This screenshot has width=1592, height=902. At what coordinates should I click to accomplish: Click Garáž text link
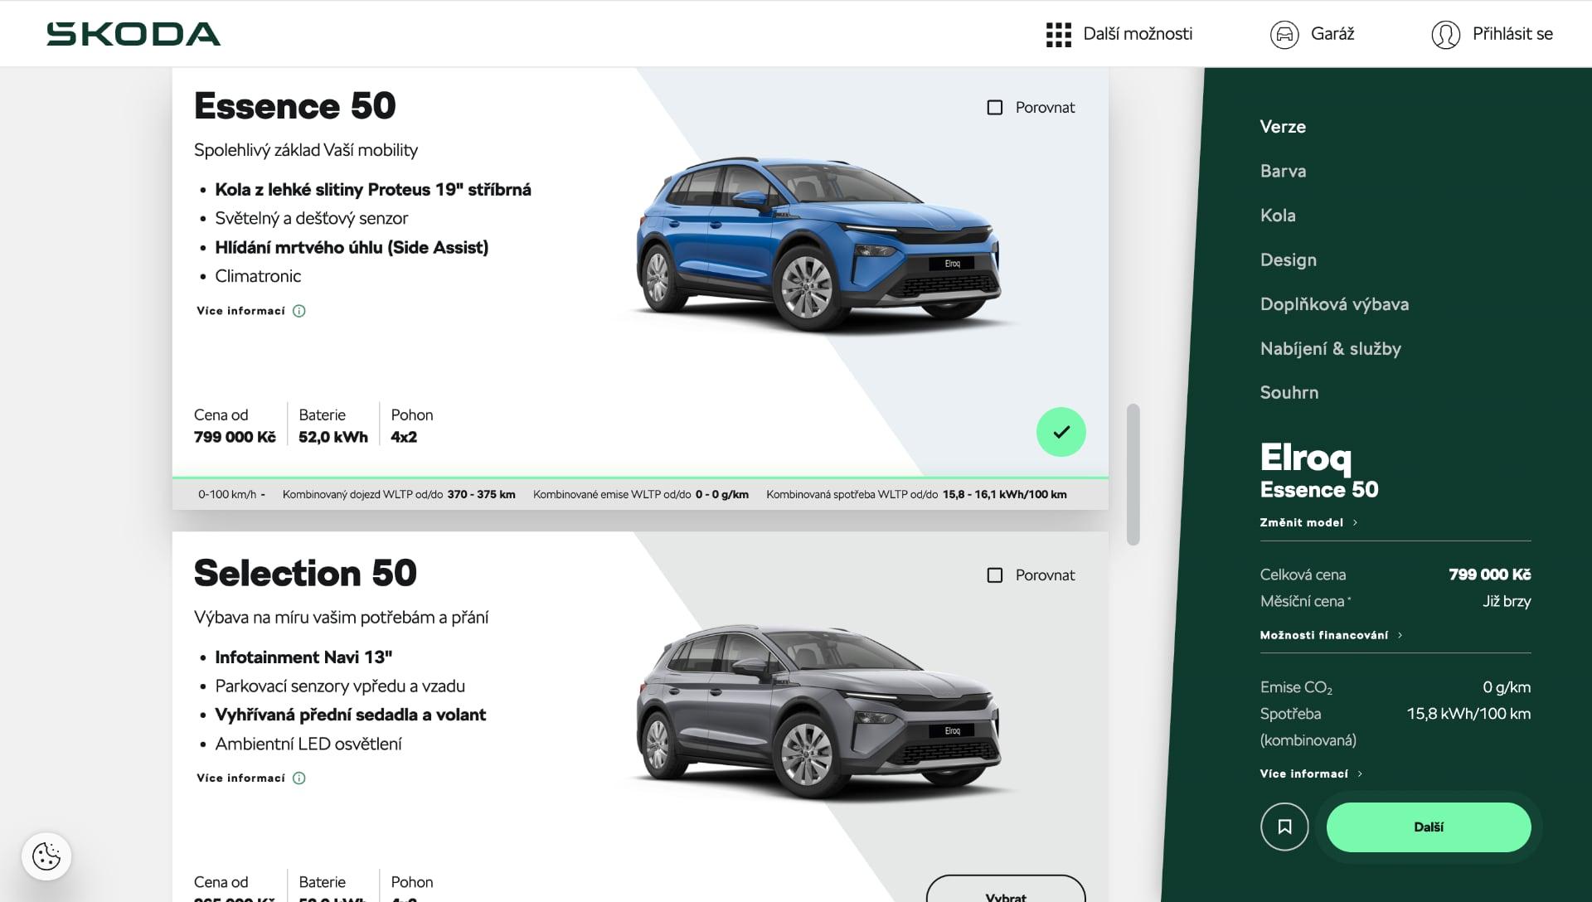[x=1332, y=34]
